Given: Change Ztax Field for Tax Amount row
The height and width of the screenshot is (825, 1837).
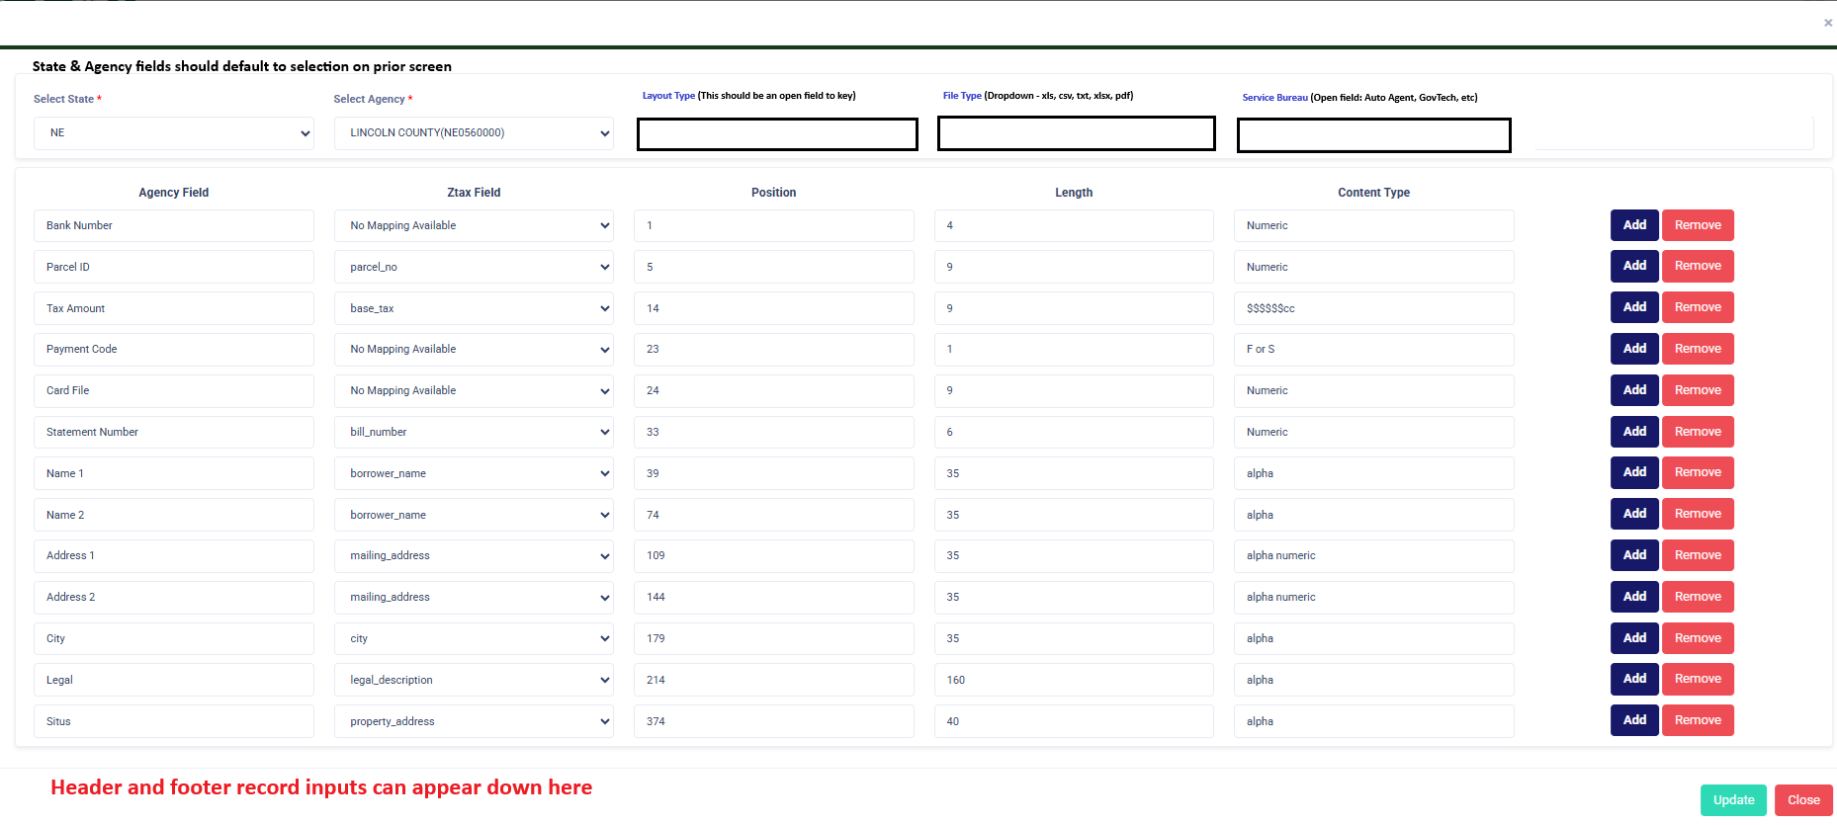Looking at the screenshot, I should click(474, 308).
